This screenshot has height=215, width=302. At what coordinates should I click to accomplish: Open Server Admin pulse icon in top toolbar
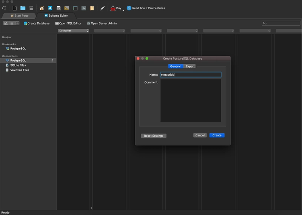click(x=83, y=8)
